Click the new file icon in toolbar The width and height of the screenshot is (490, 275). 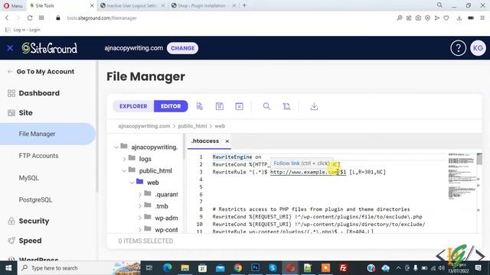click(x=199, y=106)
